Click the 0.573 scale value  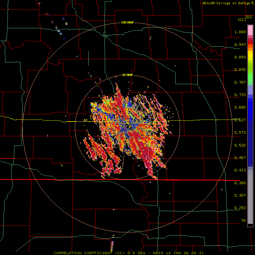pos(240,133)
